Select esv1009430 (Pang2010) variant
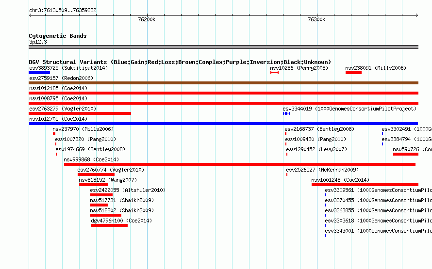Screen dimensions: 432x269 pyautogui.click(x=316, y=139)
